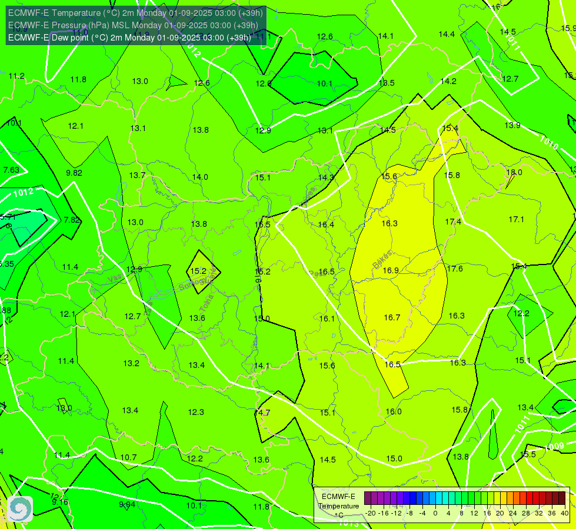The image size is (576, 529).
Task: Click the 16.4 temperature value
Action: tap(326, 225)
